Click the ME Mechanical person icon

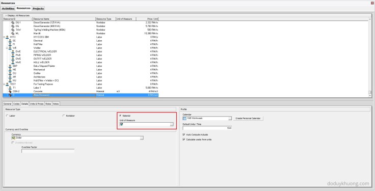click(10, 70)
